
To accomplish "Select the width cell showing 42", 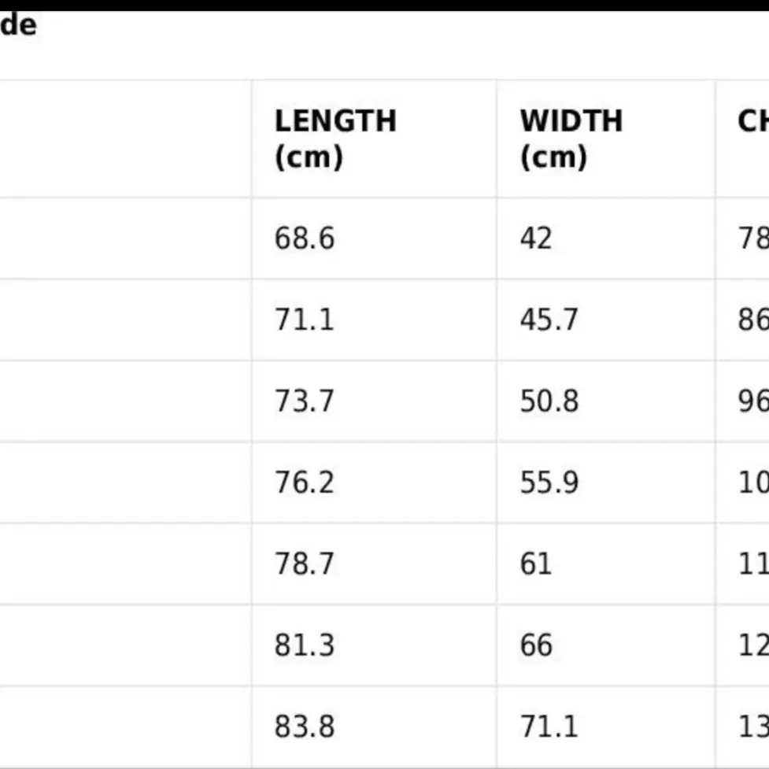I will tap(536, 238).
